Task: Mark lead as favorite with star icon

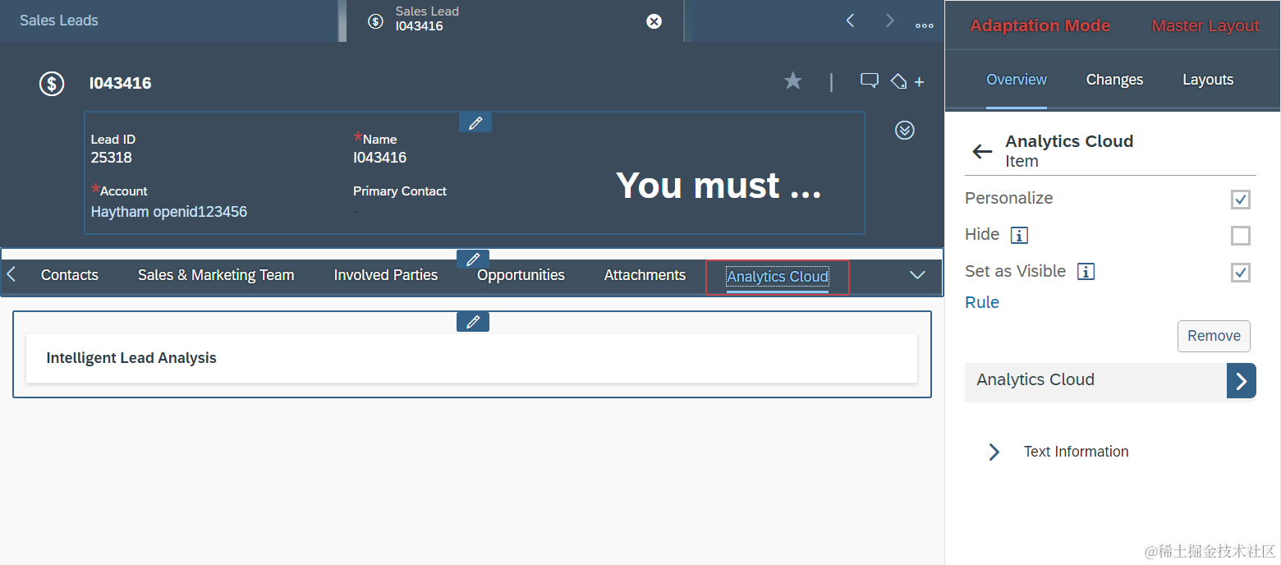Action: click(x=792, y=80)
